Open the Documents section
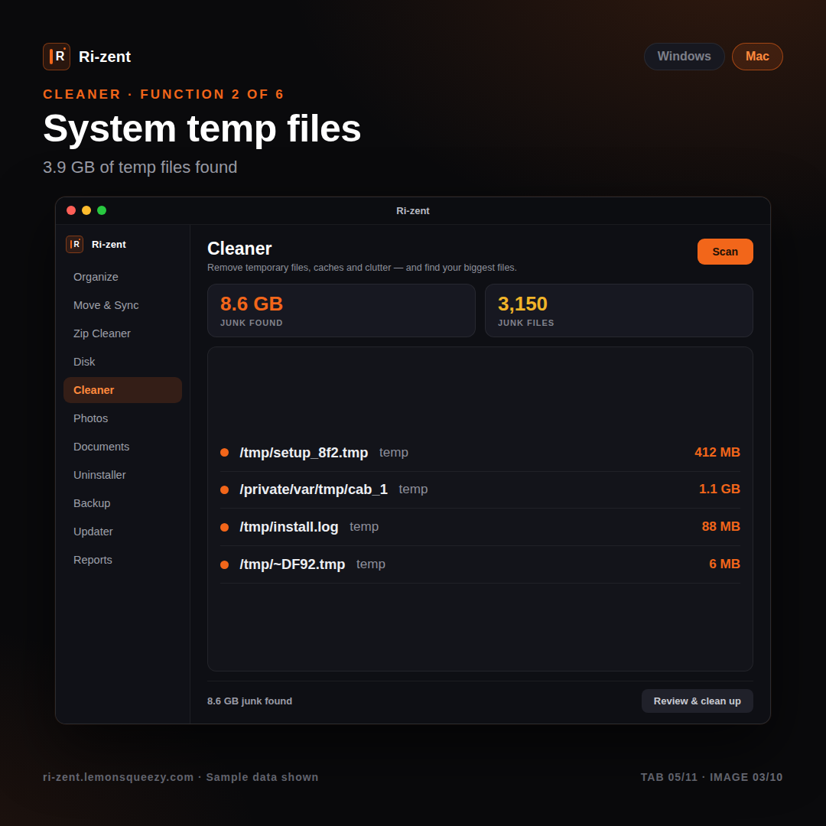This screenshot has height=826, width=826. click(x=122, y=447)
